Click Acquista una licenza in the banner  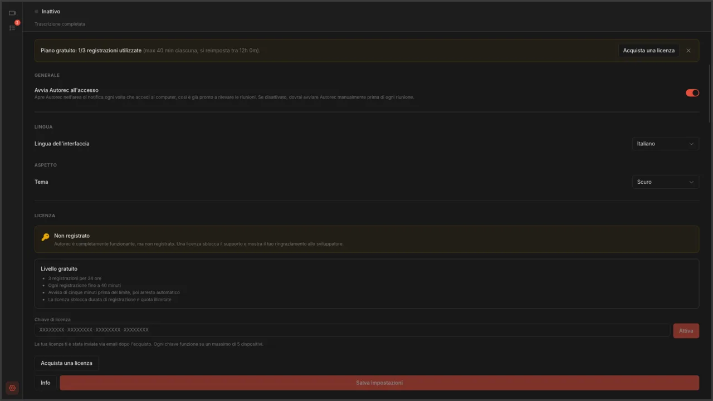649,51
